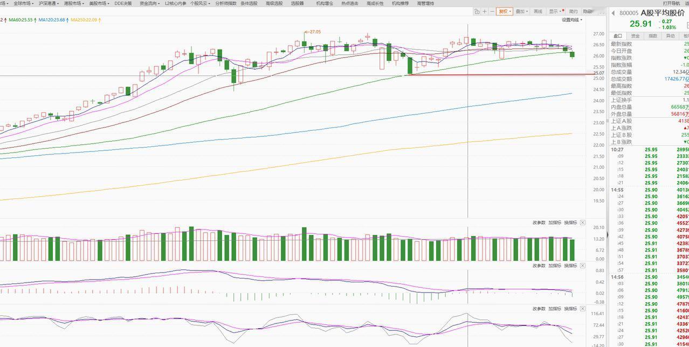Click the 800005 stock code
Image resolution: width=689 pixels, height=347 pixels.
pyautogui.click(x=629, y=13)
